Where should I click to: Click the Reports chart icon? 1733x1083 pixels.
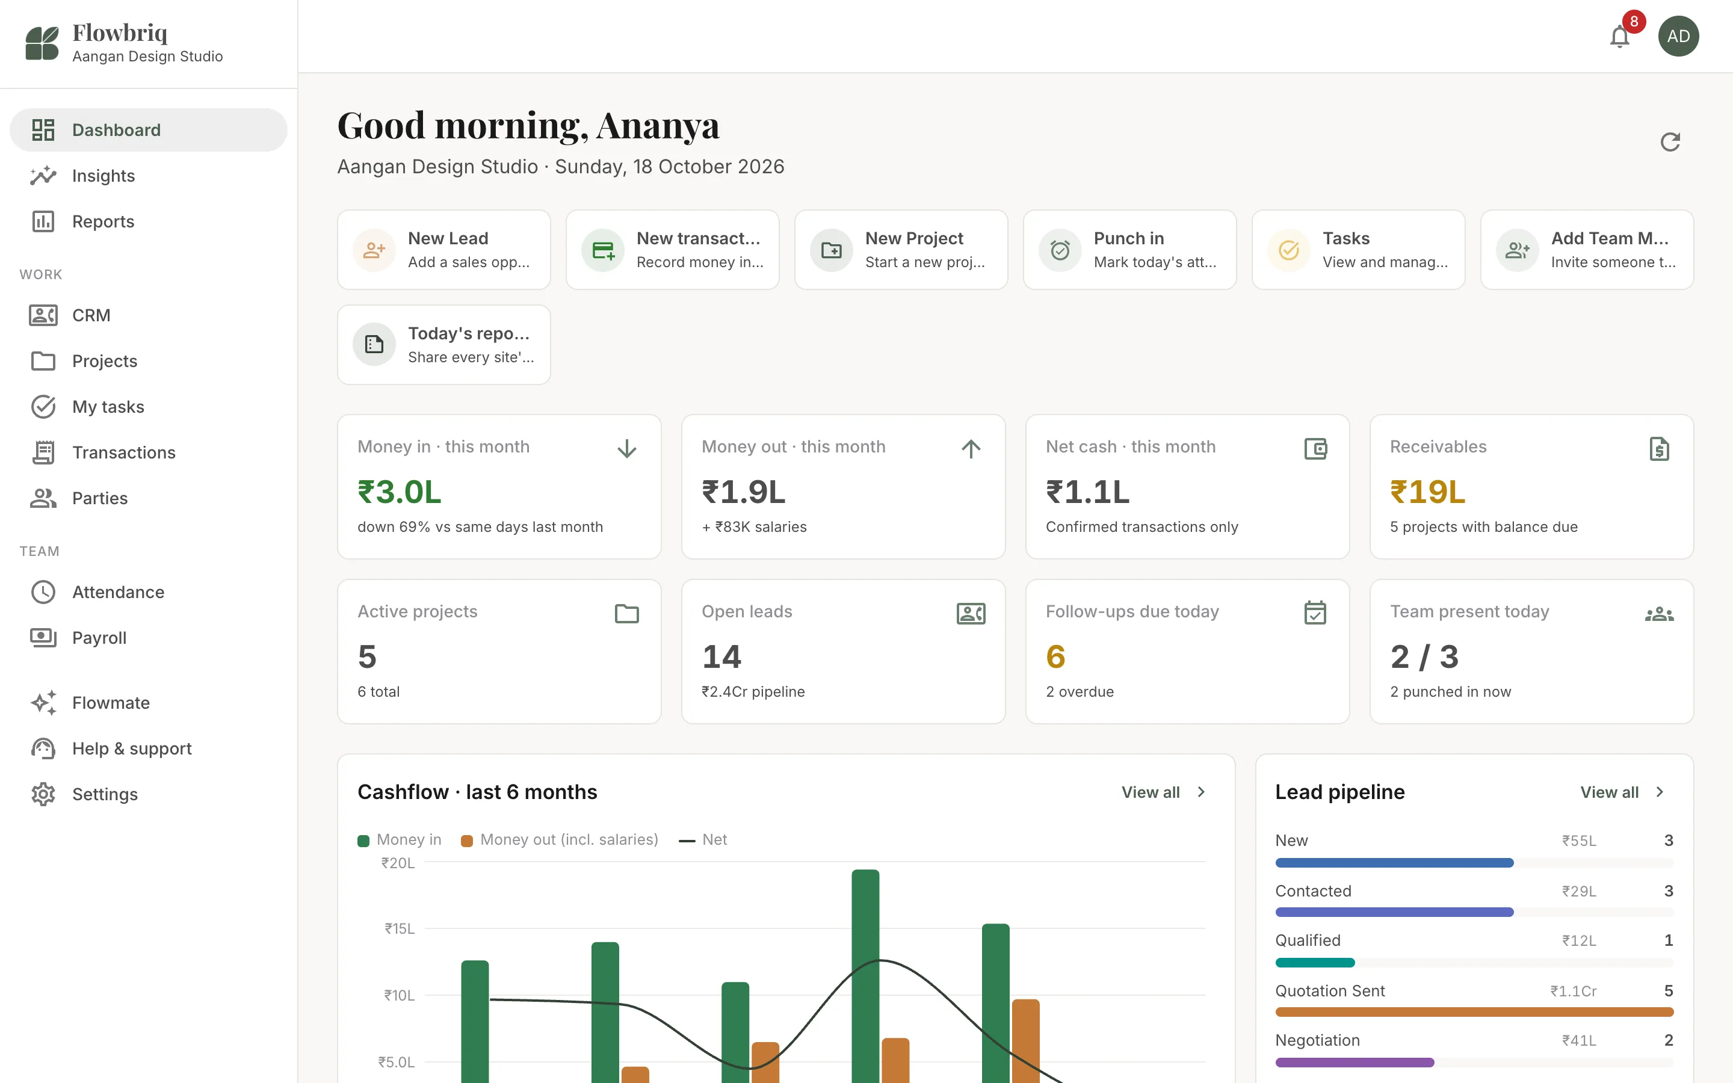tap(43, 221)
